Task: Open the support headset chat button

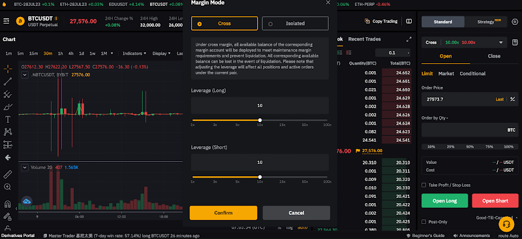Action: (506, 224)
